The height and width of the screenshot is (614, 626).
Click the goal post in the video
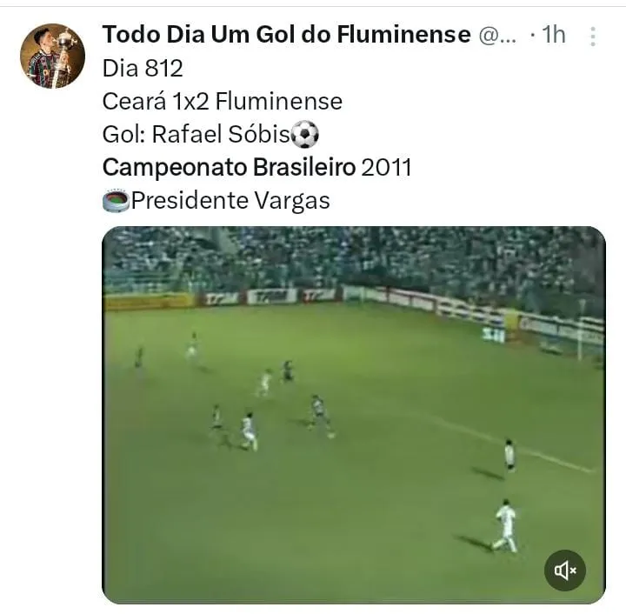pyautogui.click(x=580, y=331)
